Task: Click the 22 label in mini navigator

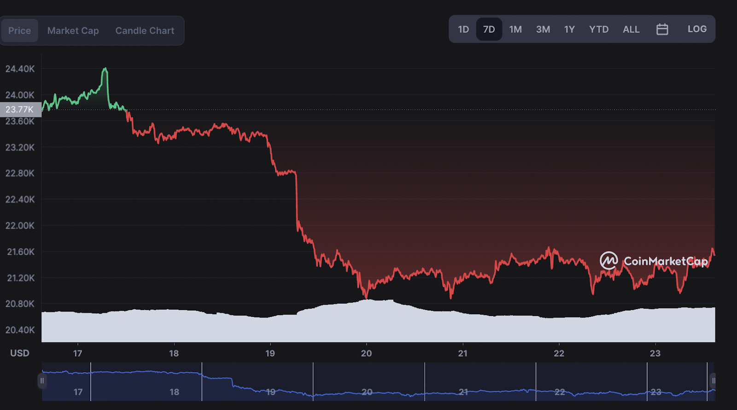Action: [560, 392]
